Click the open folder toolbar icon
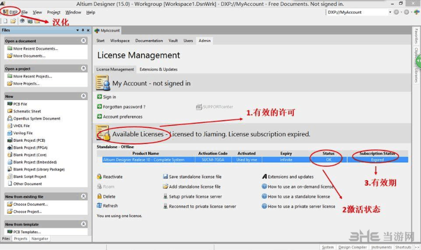The height and width of the screenshot is (250, 421). (x=13, y=21)
